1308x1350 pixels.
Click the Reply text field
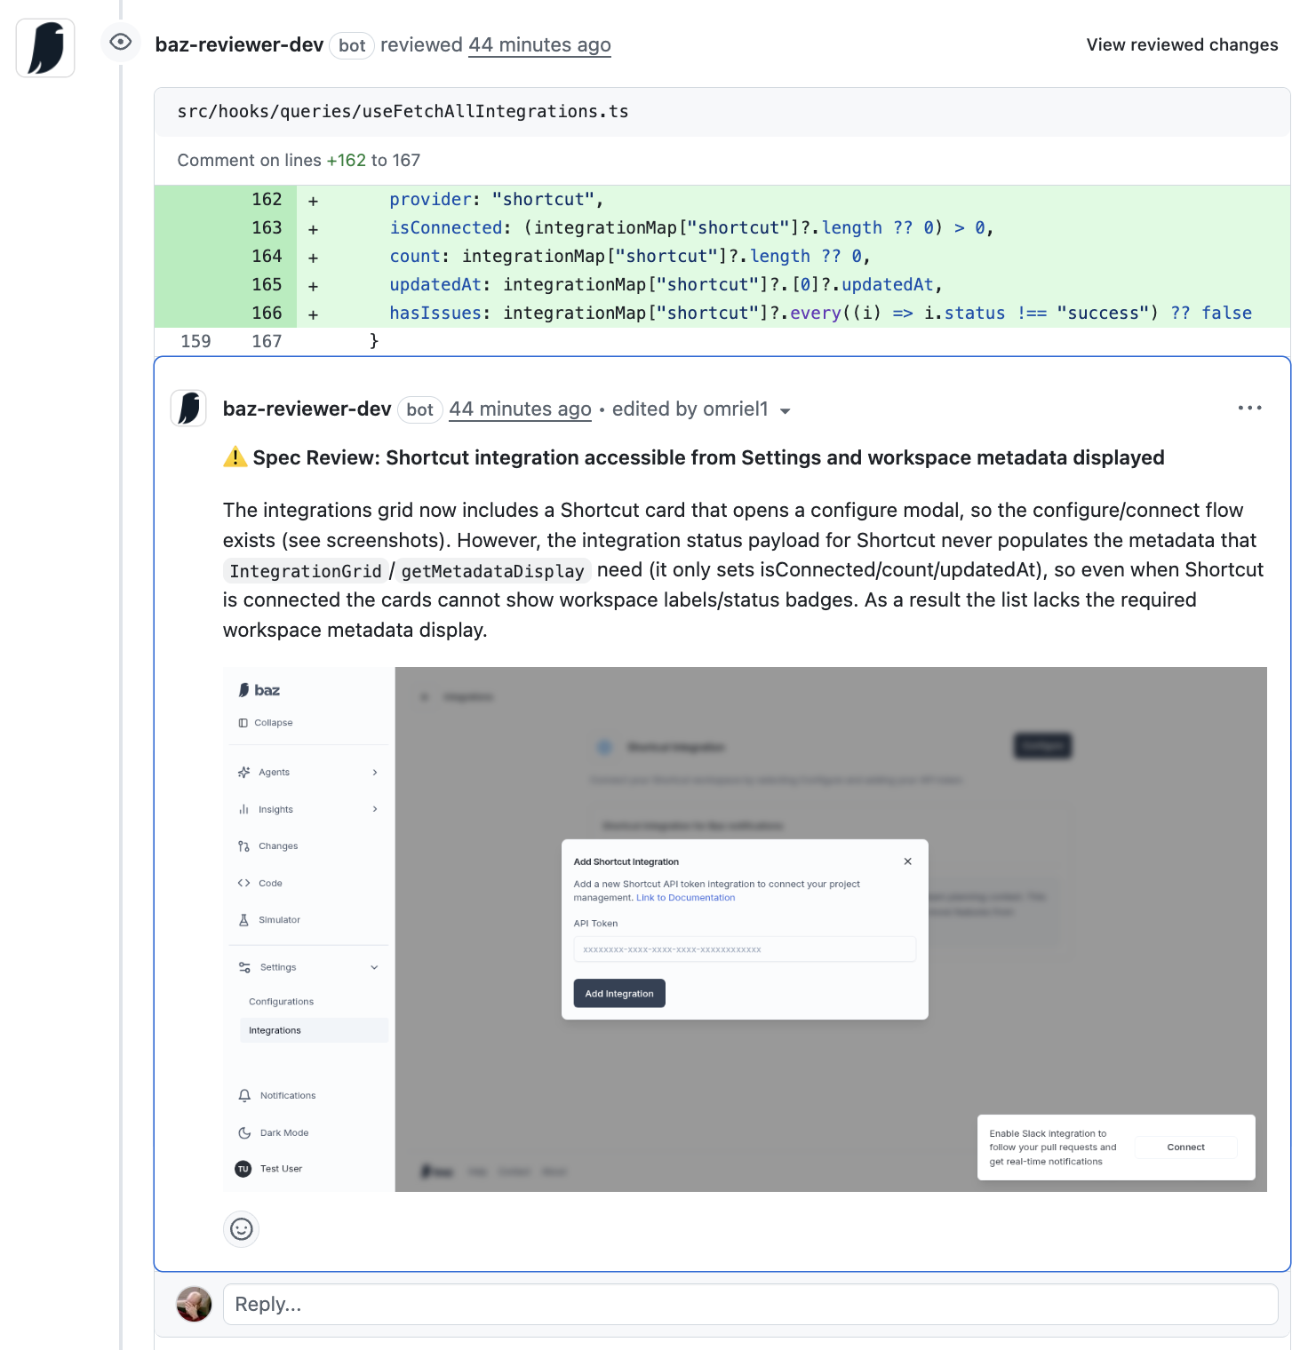(750, 1304)
